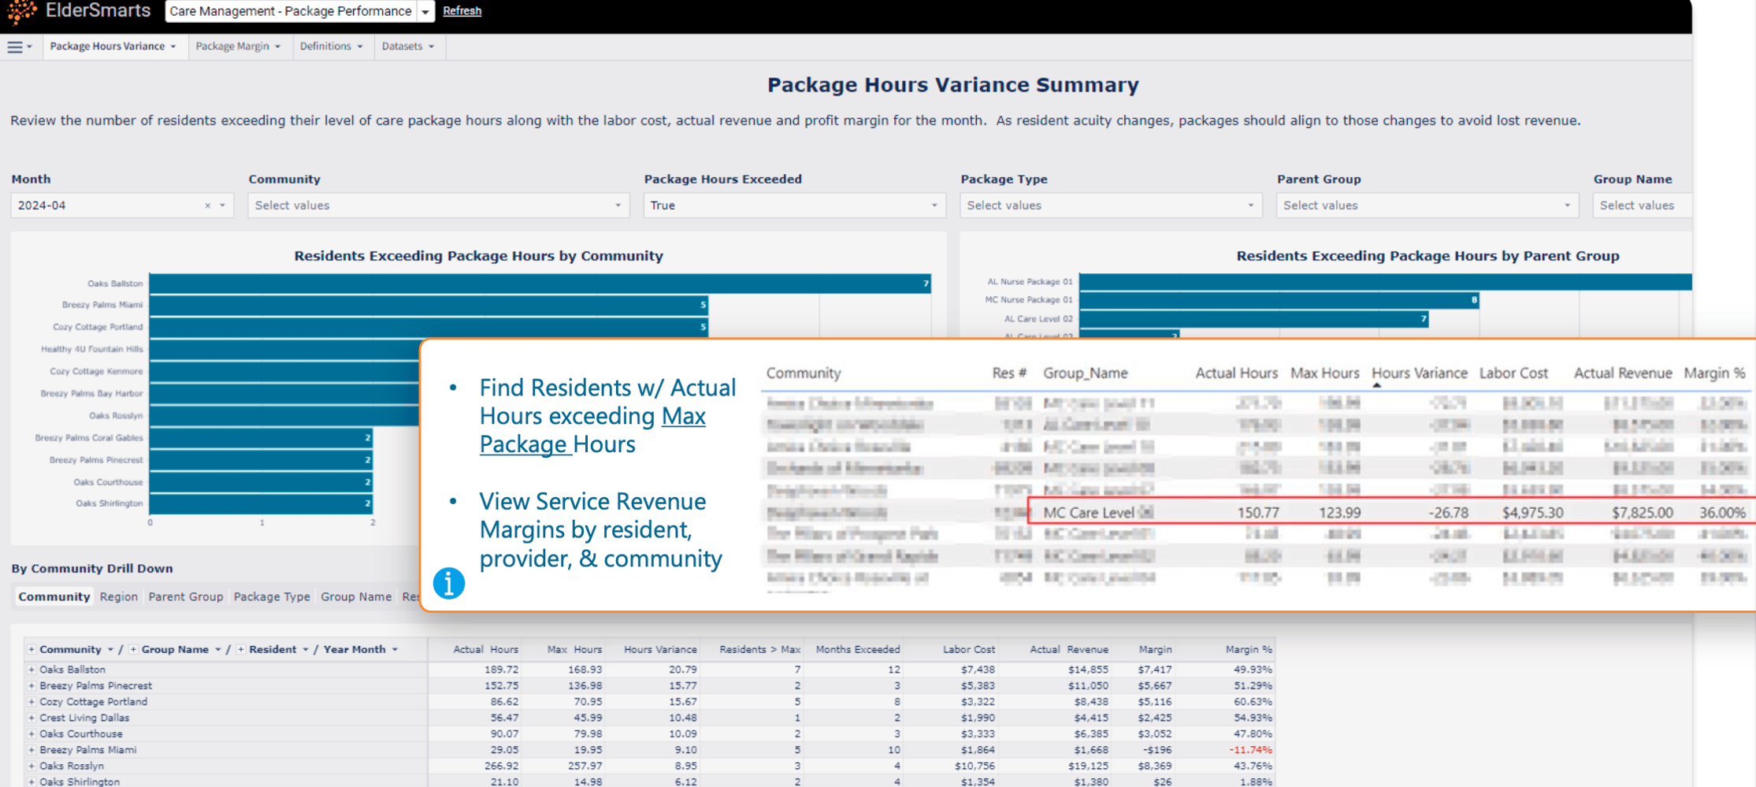Open the Resident pivot column dropdown arrow
Screen dimensions: 1756x787
click(x=306, y=650)
